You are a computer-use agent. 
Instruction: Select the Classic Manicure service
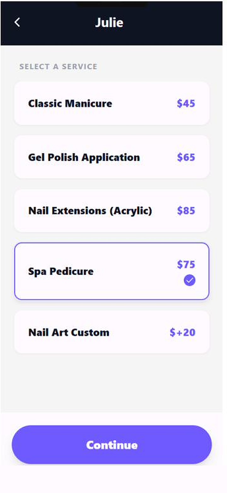click(x=112, y=103)
